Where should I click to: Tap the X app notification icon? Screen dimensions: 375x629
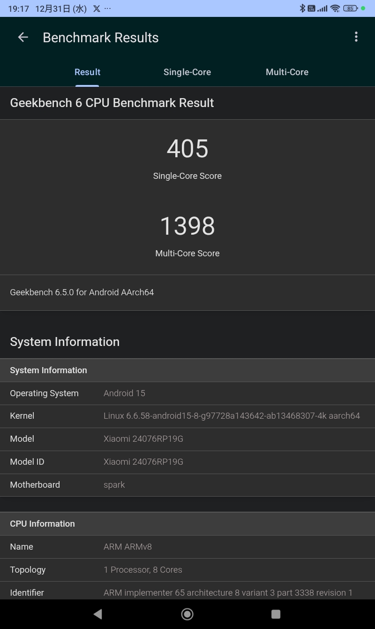click(x=97, y=8)
